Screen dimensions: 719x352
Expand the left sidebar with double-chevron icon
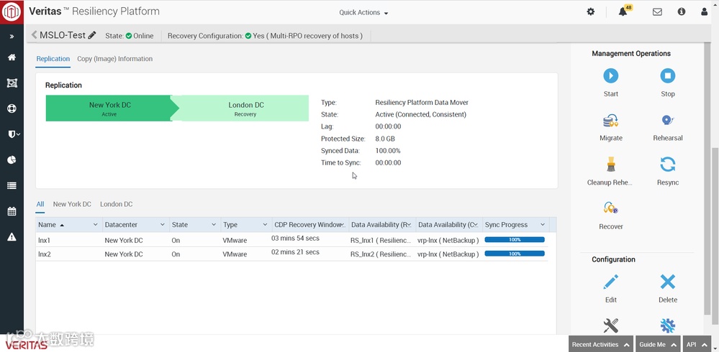12,36
